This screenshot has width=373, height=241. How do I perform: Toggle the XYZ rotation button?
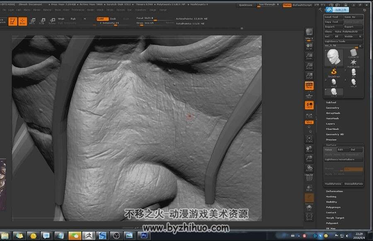(x=309, y=122)
